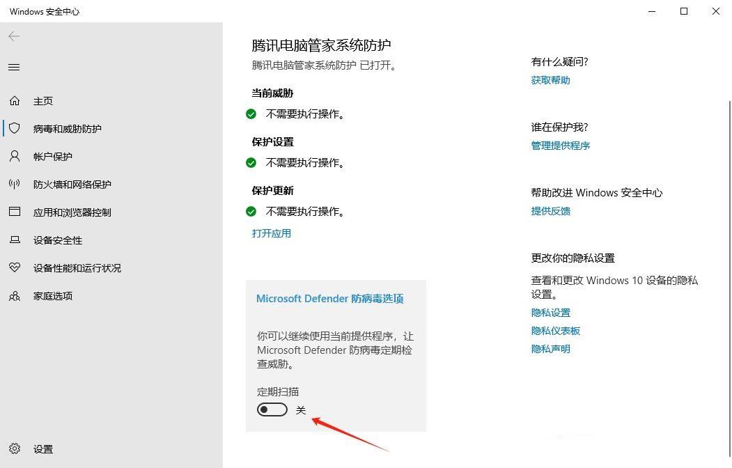Open 家庭选项 section
732x468 pixels.
(53, 296)
